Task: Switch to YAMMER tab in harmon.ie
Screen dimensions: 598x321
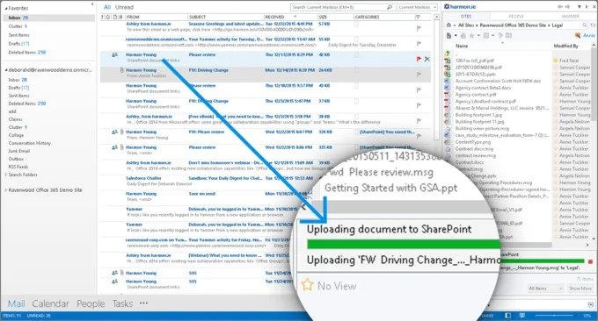Action: [x=570, y=17]
